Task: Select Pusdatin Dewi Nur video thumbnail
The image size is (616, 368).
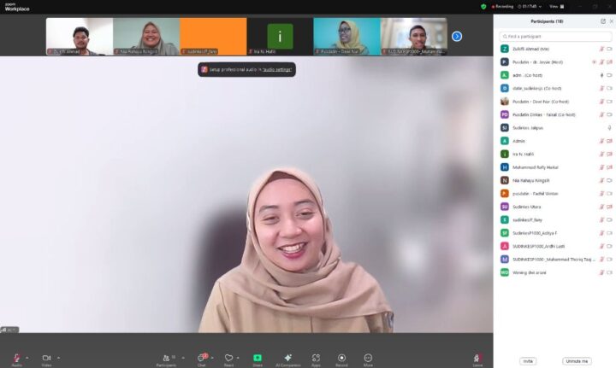Action: (x=346, y=37)
